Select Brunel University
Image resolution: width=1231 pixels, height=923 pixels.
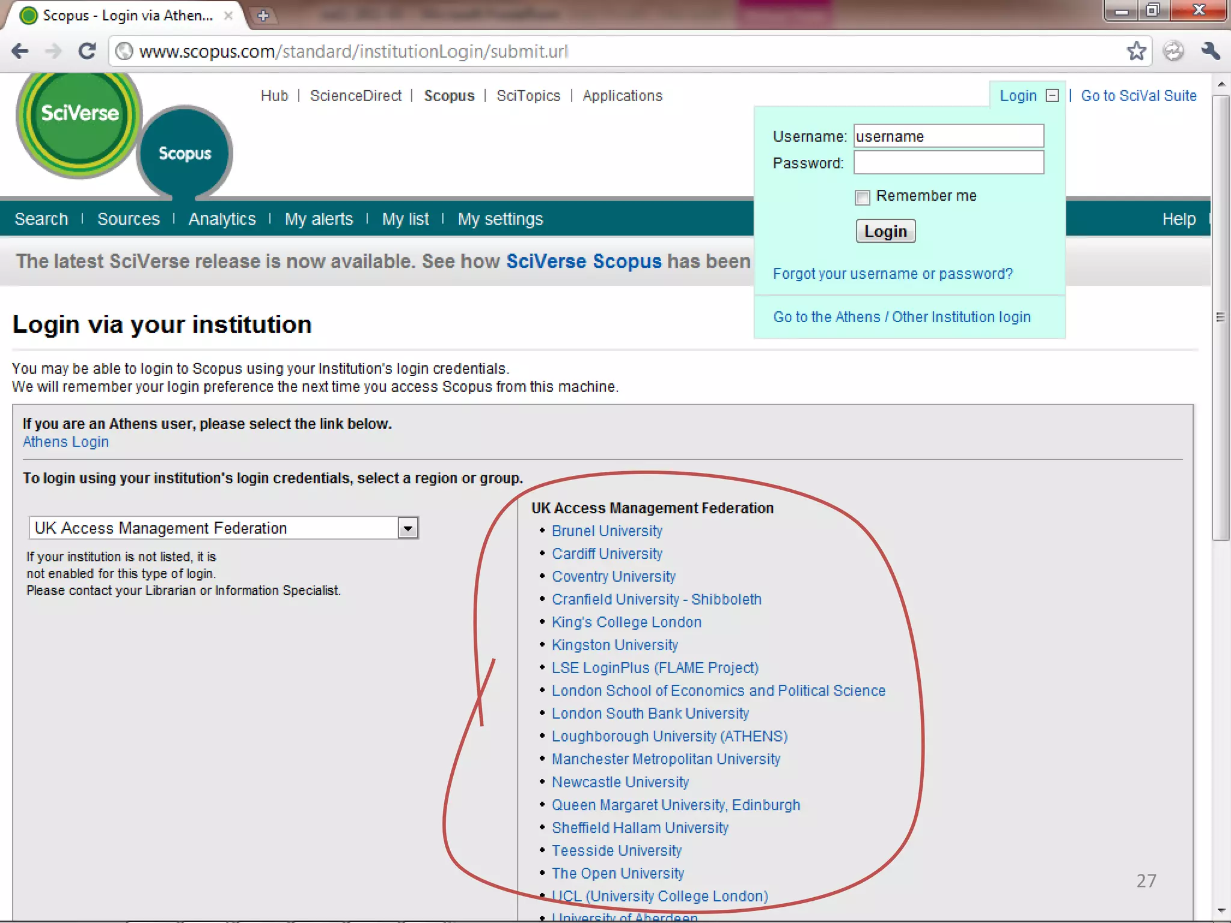tap(607, 531)
